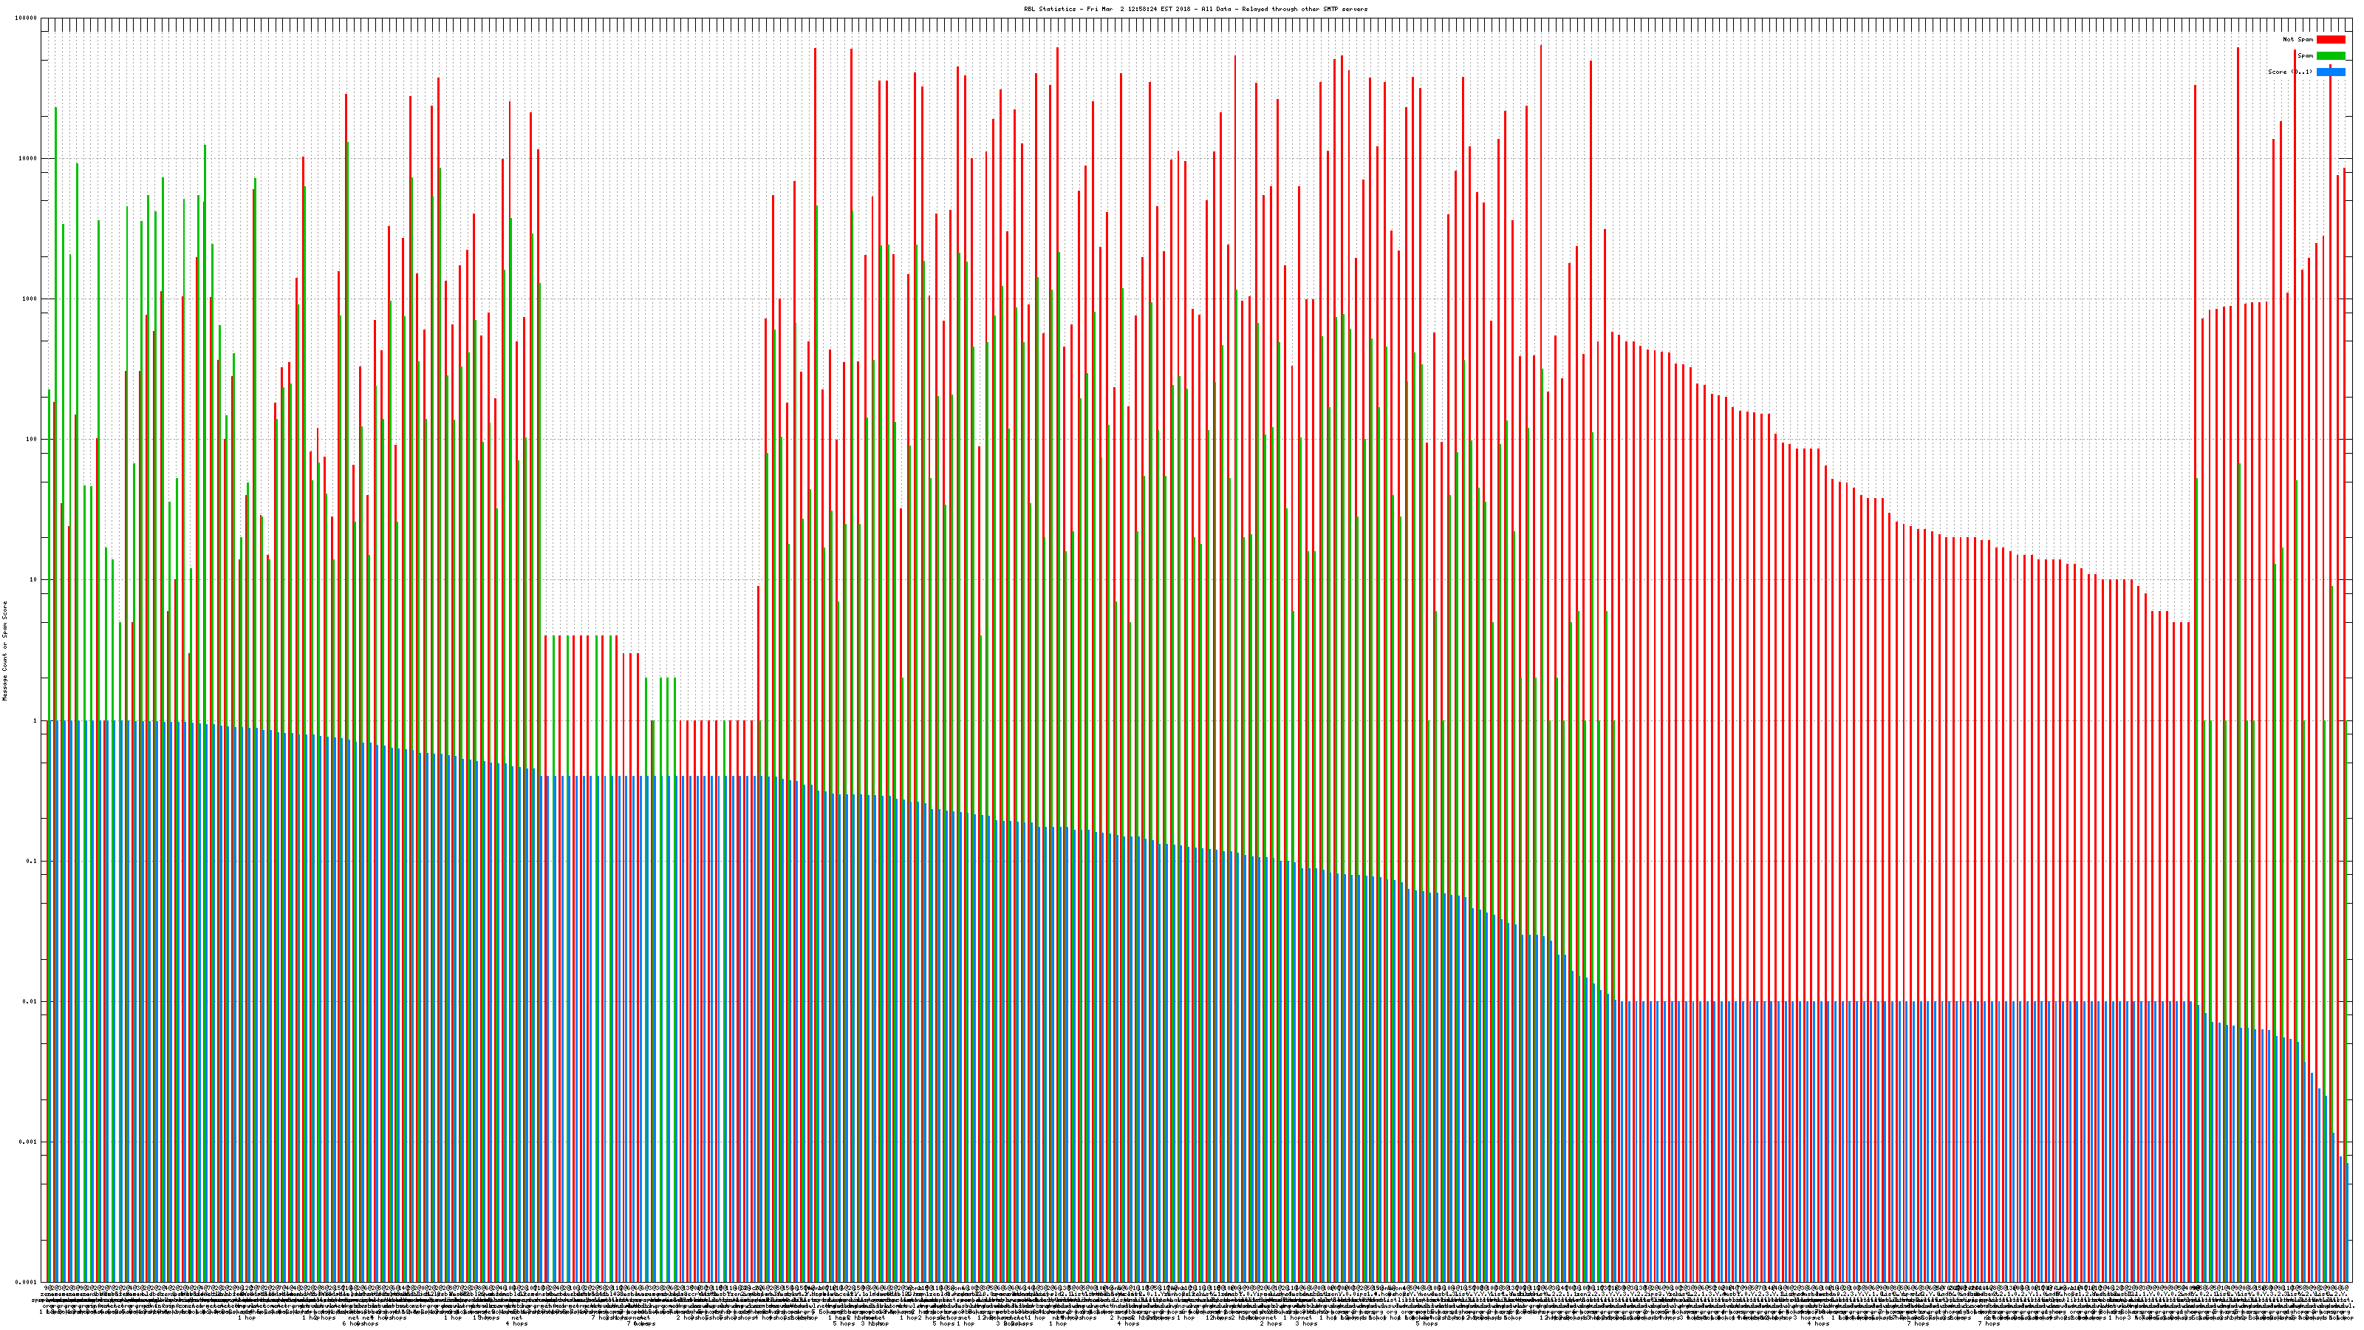Click the "Not Spam" legend label

click(x=2298, y=39)
